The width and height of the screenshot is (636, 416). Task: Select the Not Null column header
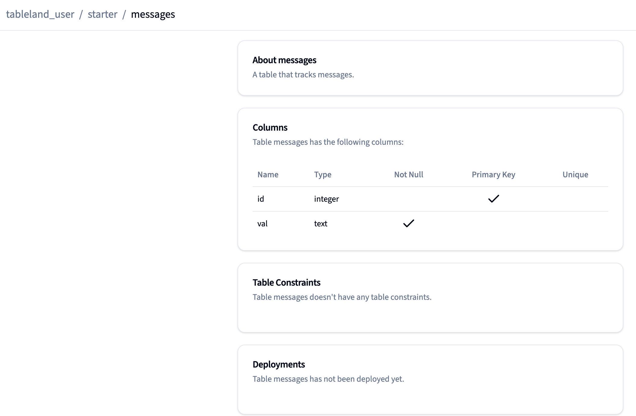pyautogui.click(x=408, y=175)
